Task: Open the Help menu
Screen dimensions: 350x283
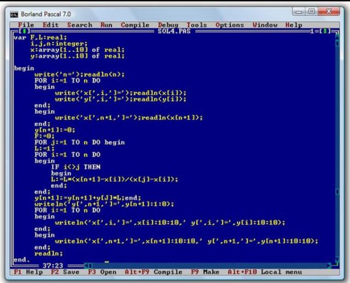Action: point(294,25)
